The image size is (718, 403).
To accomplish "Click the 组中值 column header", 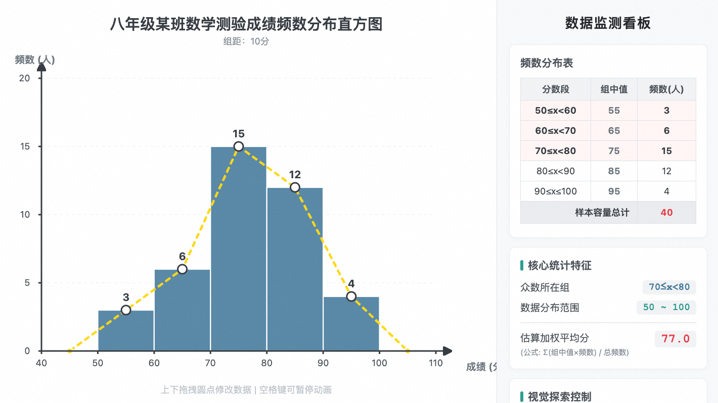I will click(614, 89).
